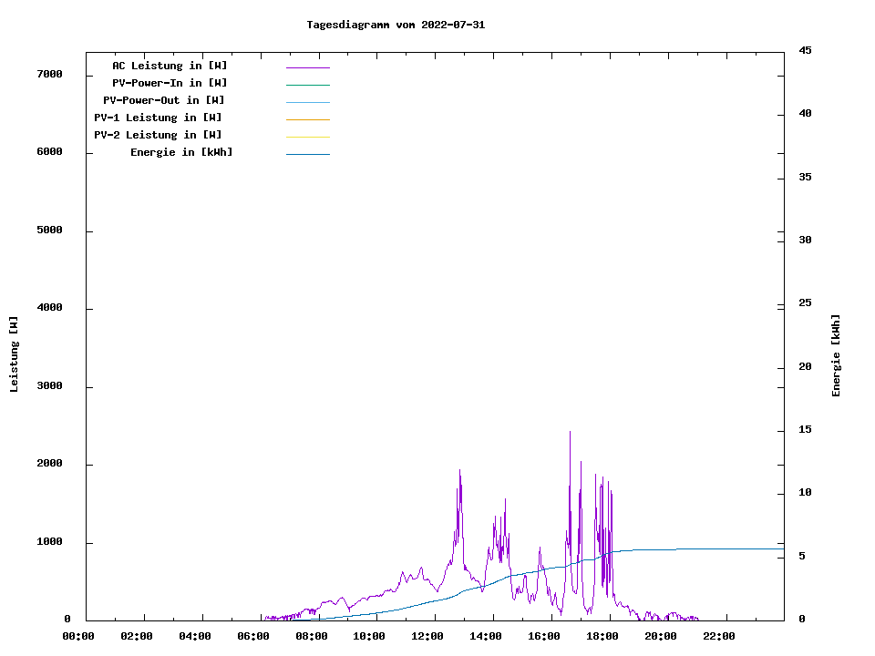Select the 06:00 time axis label
Screen dimensions: 875x656
pos(252,636)
